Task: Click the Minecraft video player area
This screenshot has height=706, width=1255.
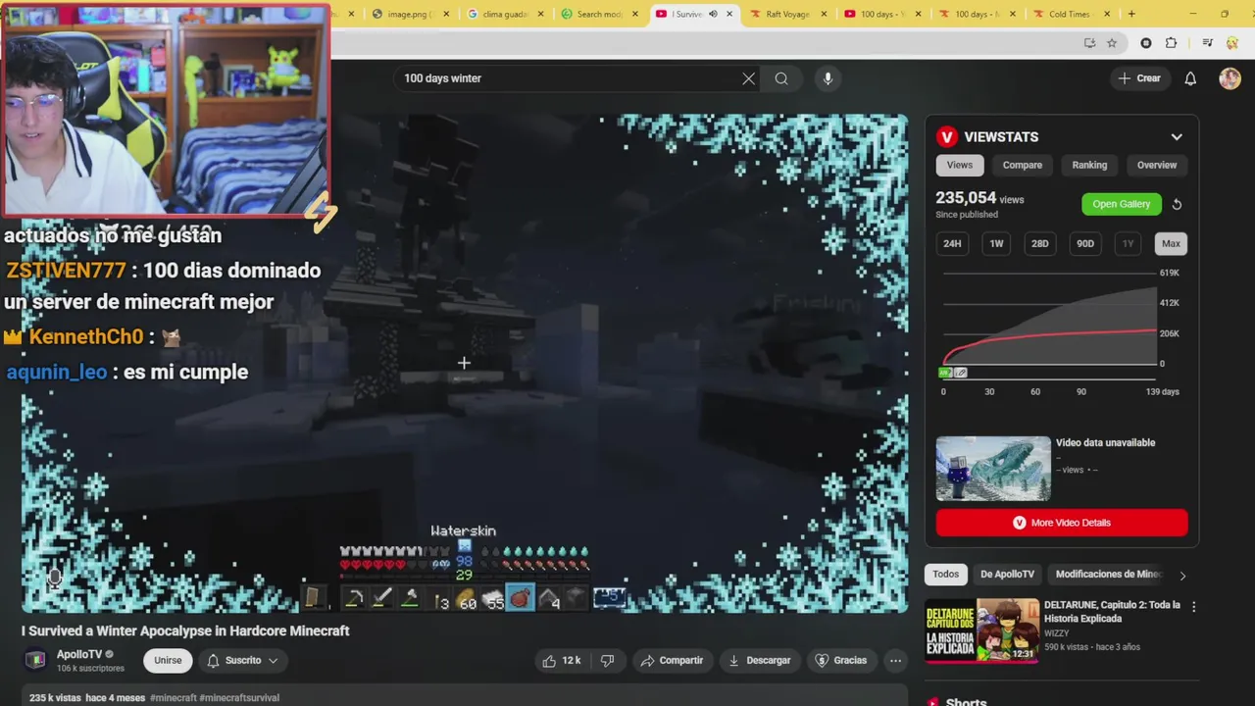Action: [x=465, y=363]
